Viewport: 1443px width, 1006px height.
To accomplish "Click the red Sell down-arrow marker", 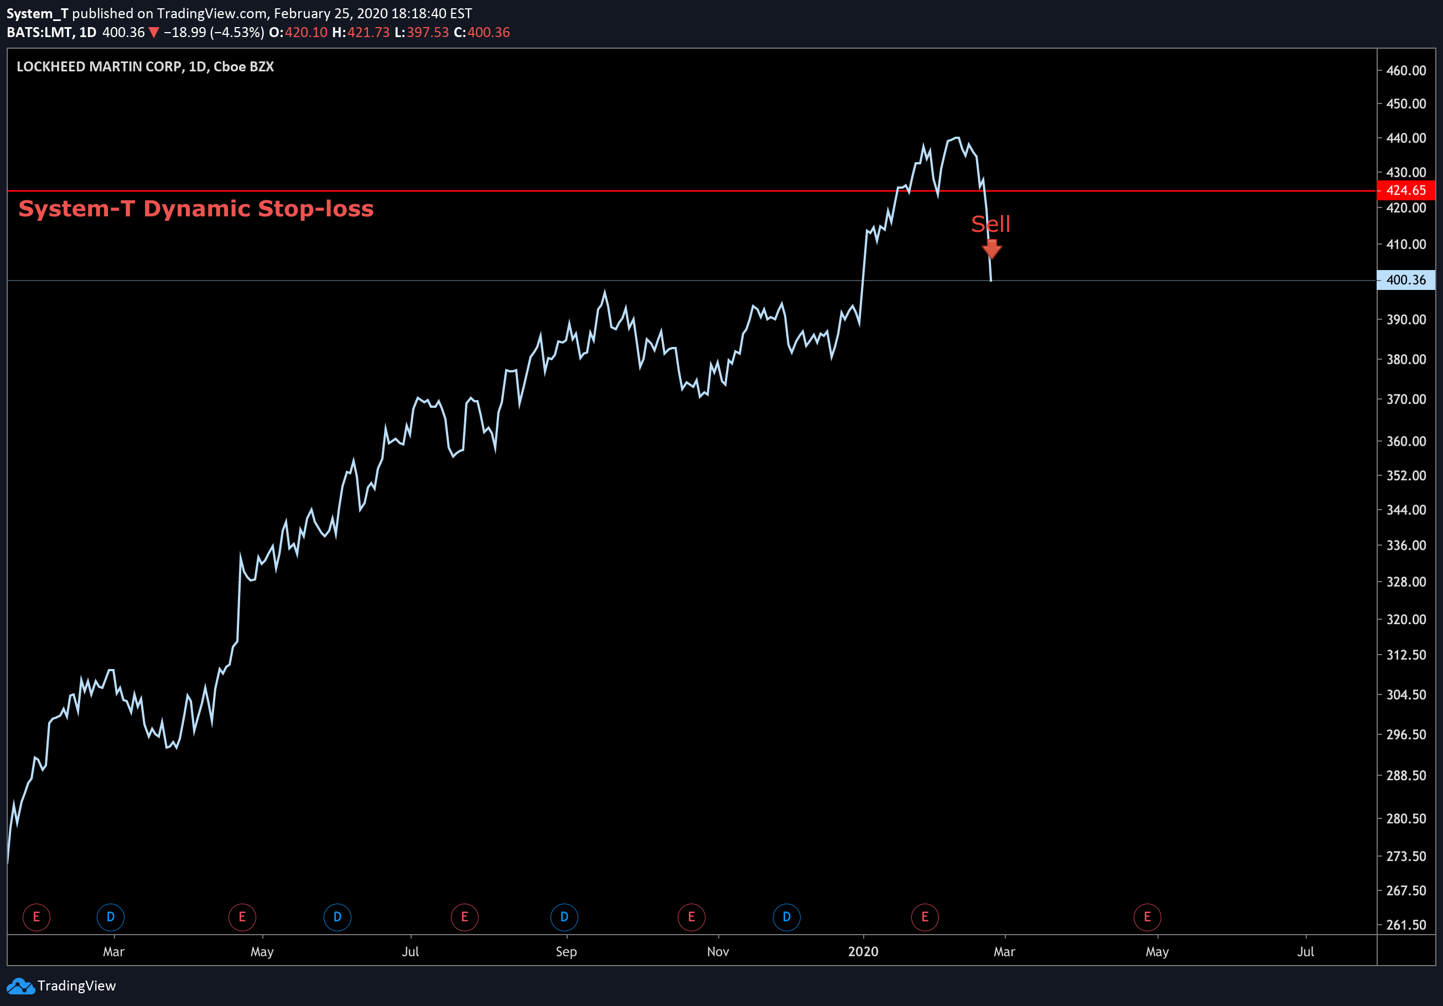I will coord(992,249).
